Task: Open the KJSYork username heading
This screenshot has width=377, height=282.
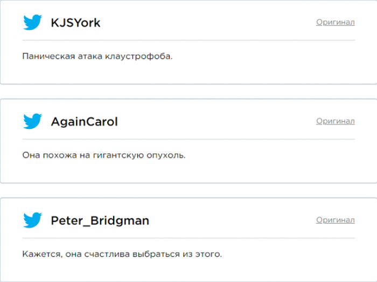Action: 75,23
